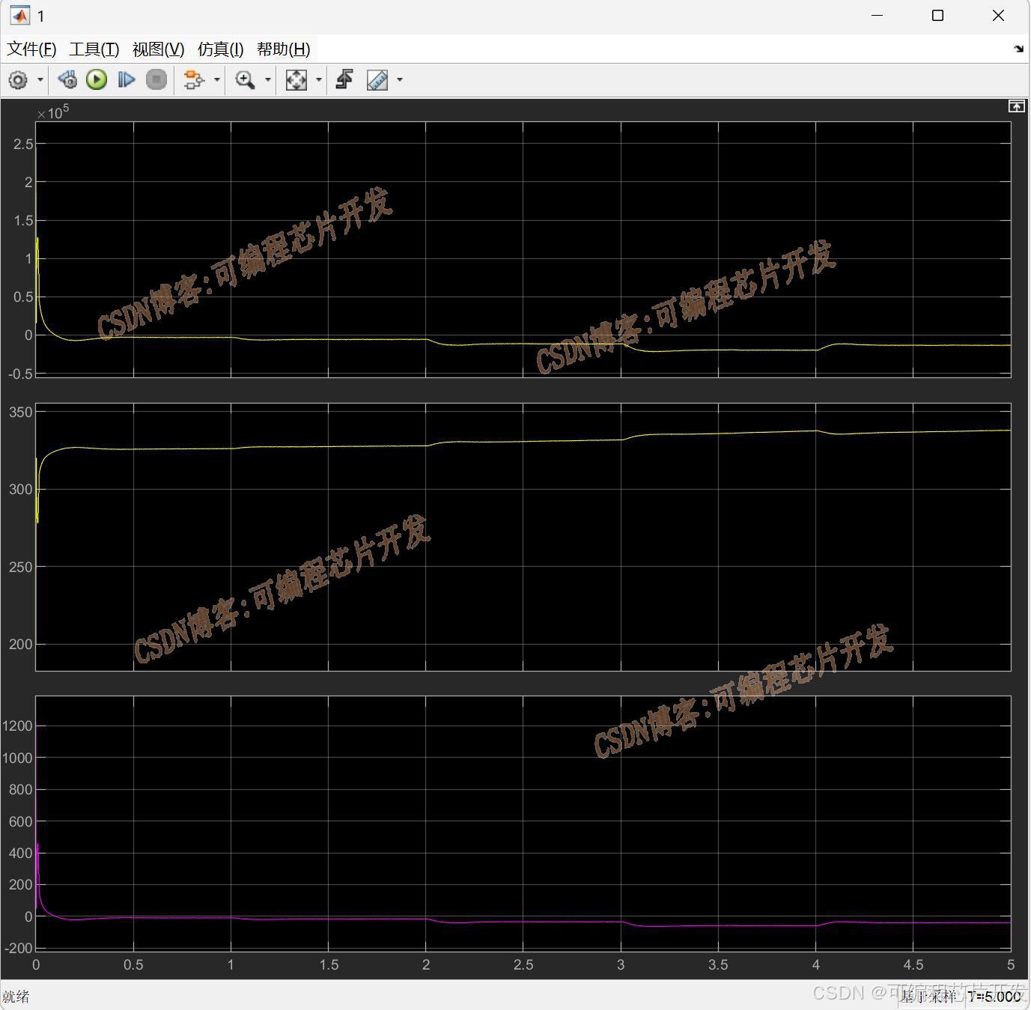Click the step forward button
The image size is (1031, 1010).
click(x=126, y=79)
